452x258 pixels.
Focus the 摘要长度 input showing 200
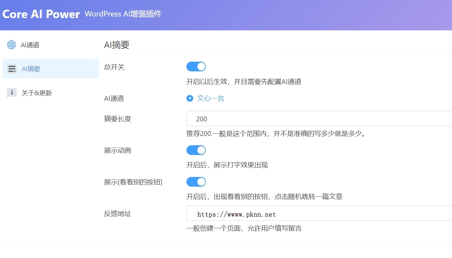(x=319, y=119)
